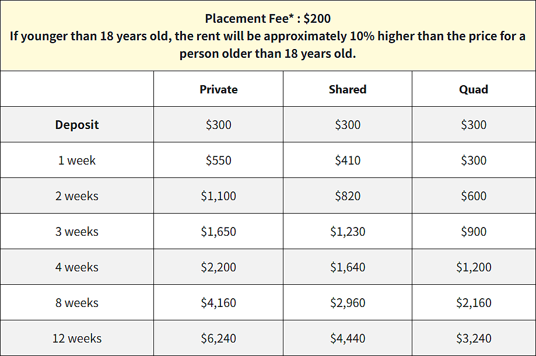
Task: Select the 8 weeks row label
Action: [x=77, y=303]
